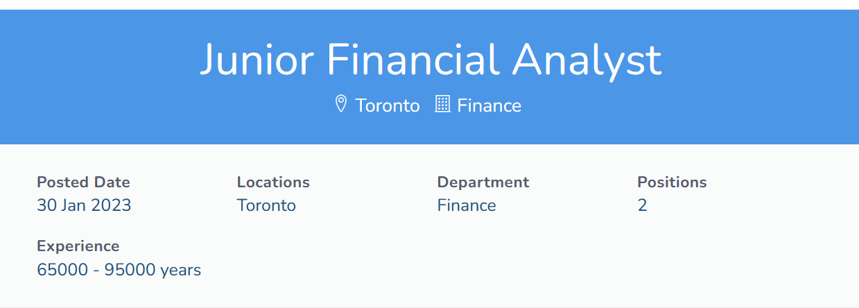The image size is (859, 308).
Task: Select the word Financial in the heading
Action: 413,60
